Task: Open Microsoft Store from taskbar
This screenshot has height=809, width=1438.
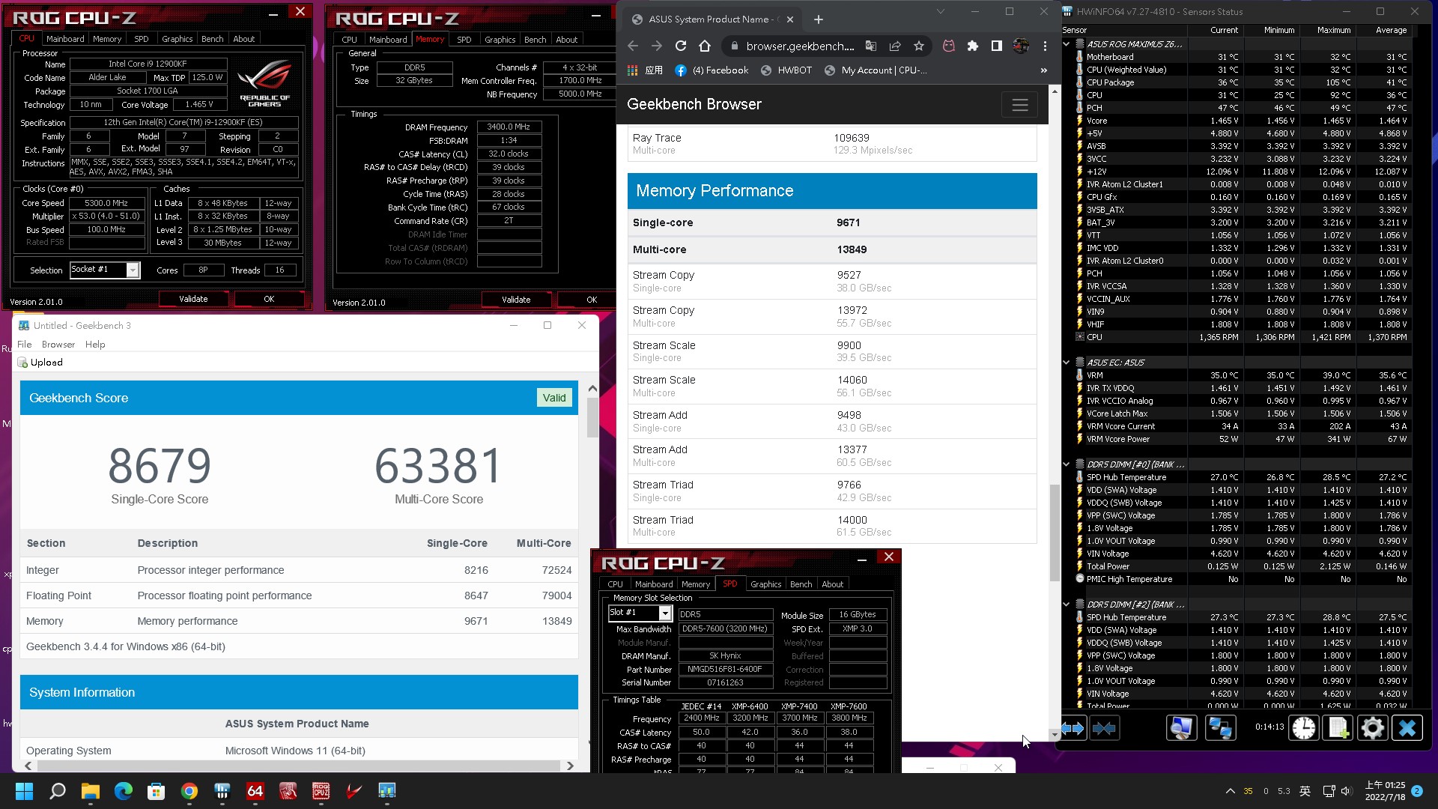Action: click(156, 791)
